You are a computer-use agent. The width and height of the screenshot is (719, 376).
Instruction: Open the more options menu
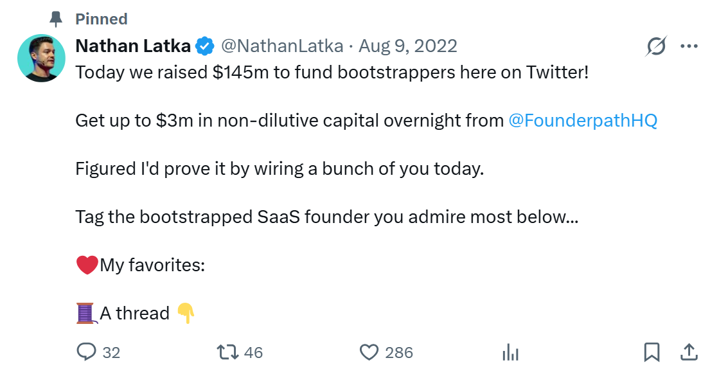689,46
